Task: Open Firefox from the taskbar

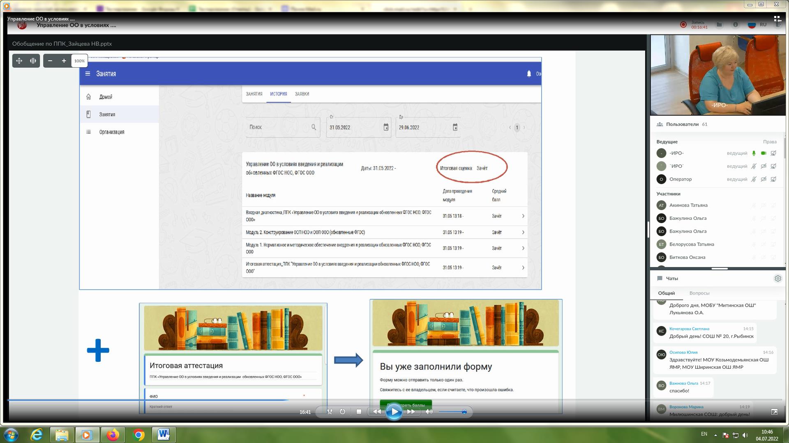Action: [113, 434]
